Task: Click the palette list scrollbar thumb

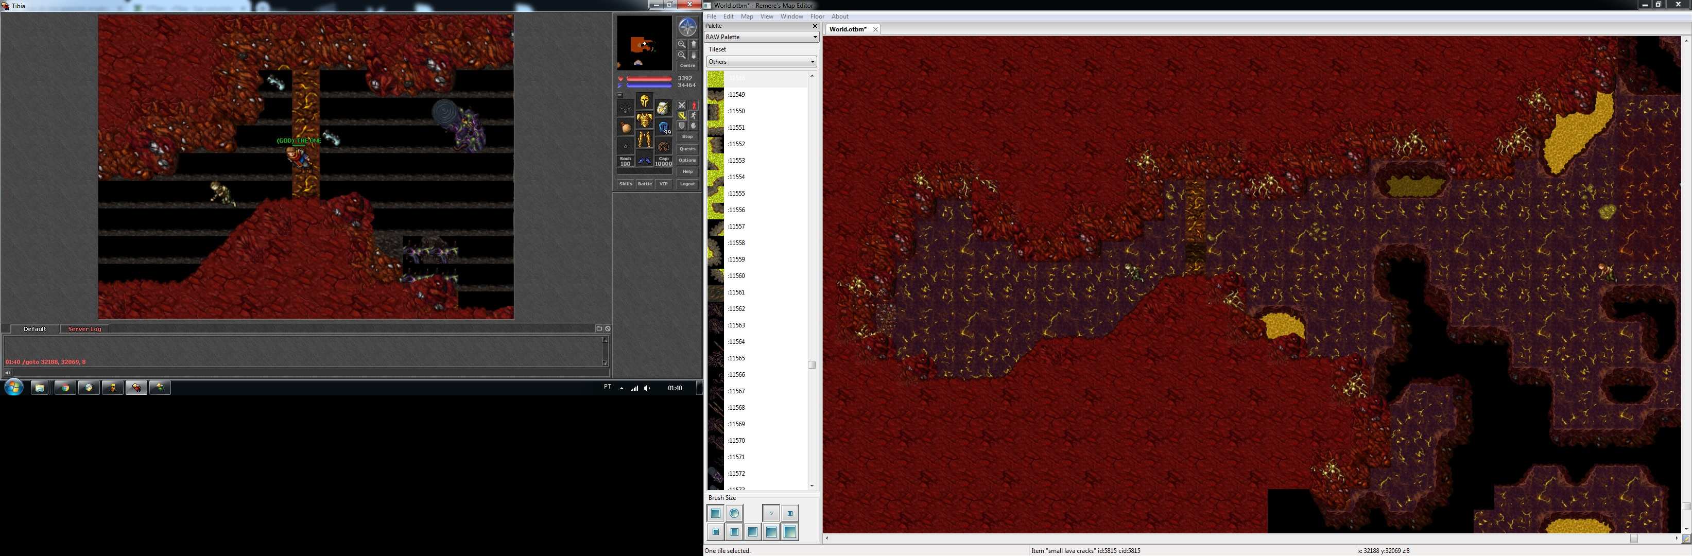Action: (x=812, y=364)
